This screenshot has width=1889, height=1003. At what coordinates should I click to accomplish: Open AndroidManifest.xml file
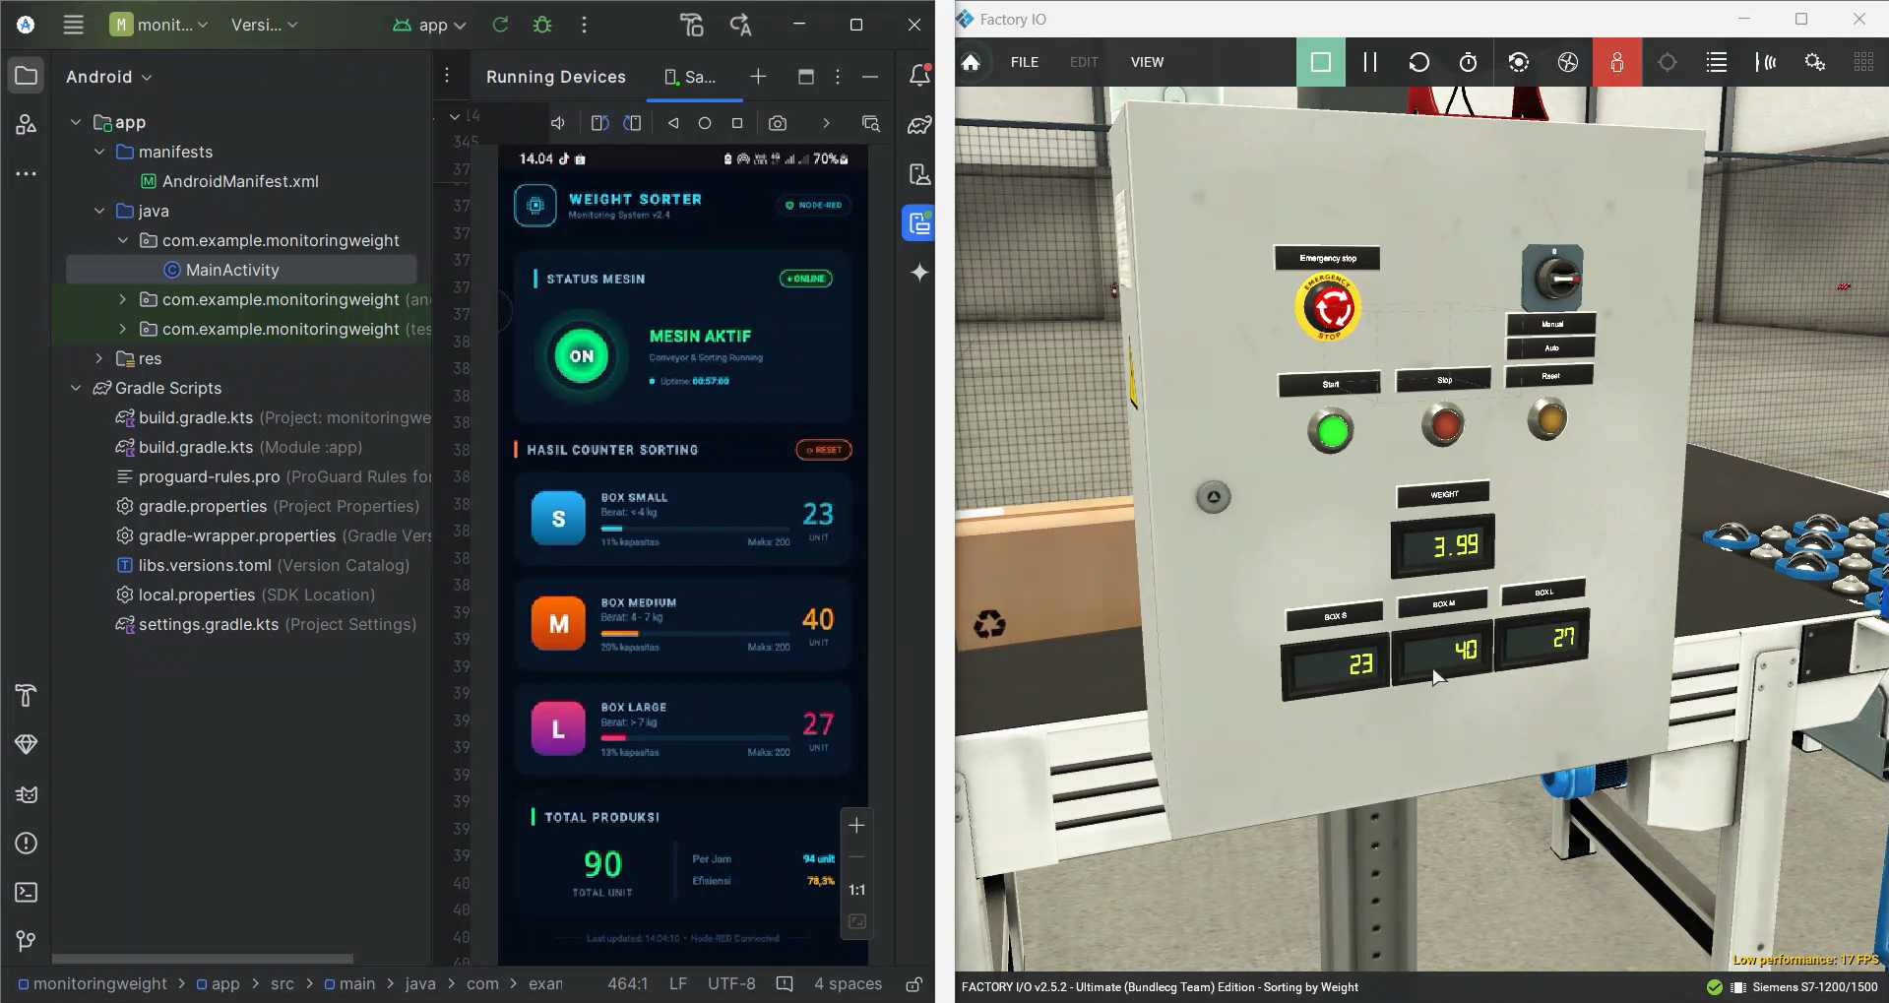coord(240,181)
